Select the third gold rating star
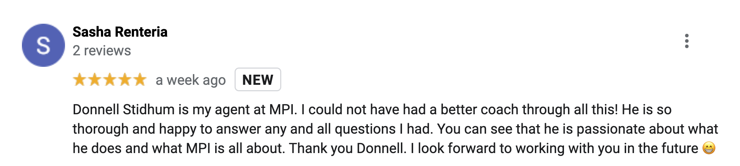The width and height of the screenshot is (740, 166). [110, 80]
